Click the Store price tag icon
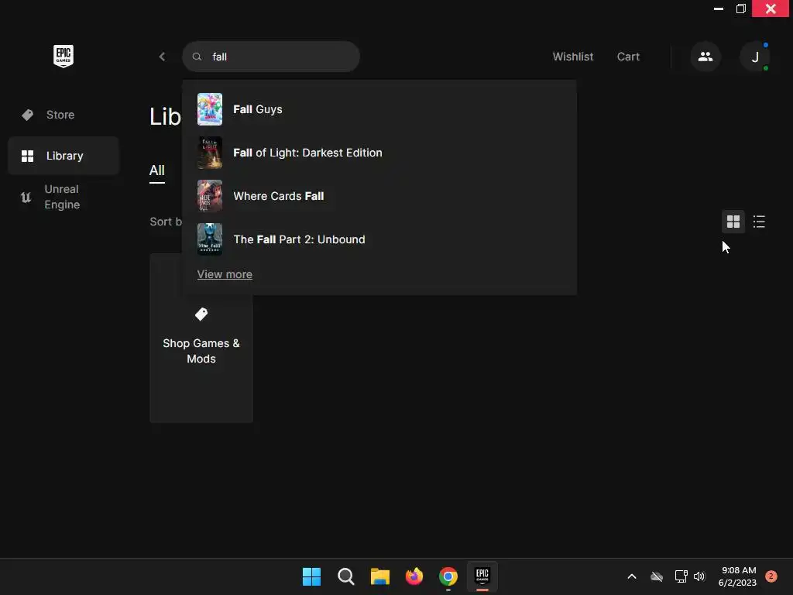The image size is (793, 595). point(27,115)
